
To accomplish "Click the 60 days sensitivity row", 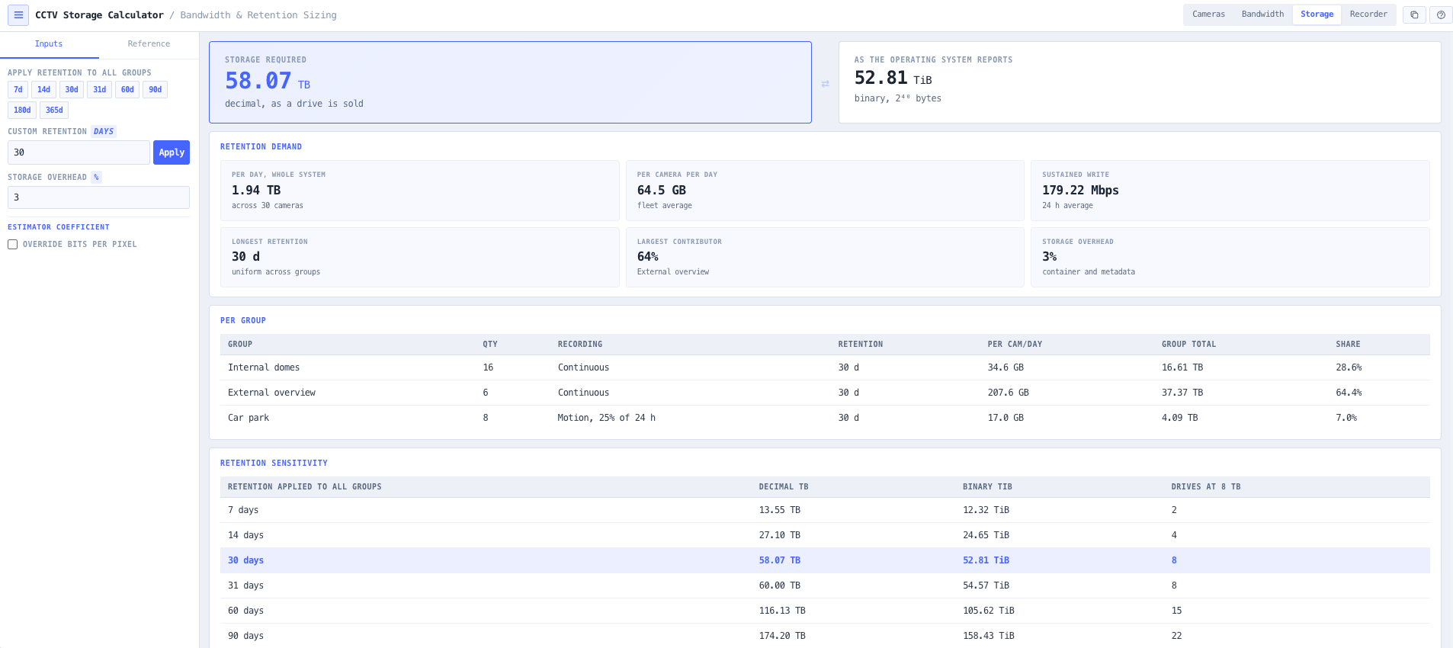I will click(x=825, y=611).
